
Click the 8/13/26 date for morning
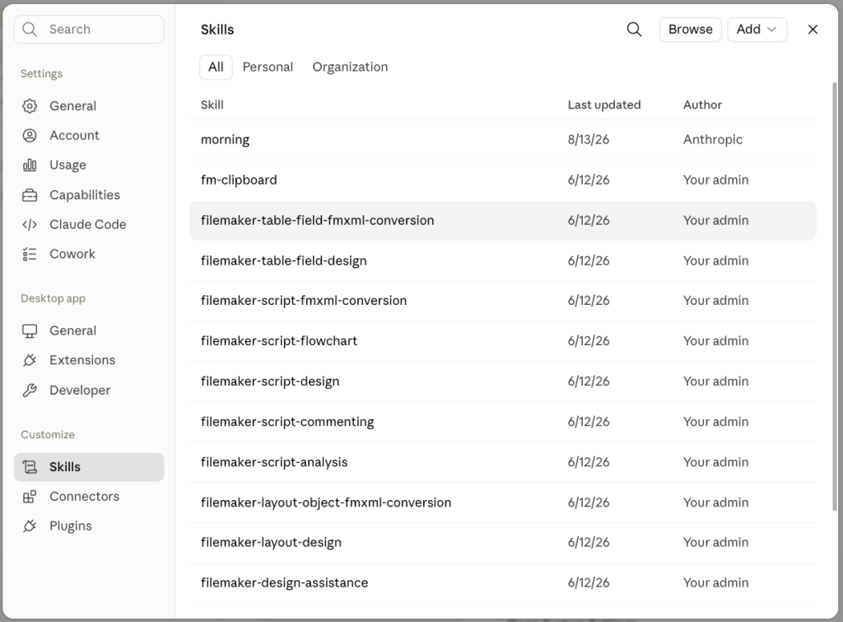588,140
